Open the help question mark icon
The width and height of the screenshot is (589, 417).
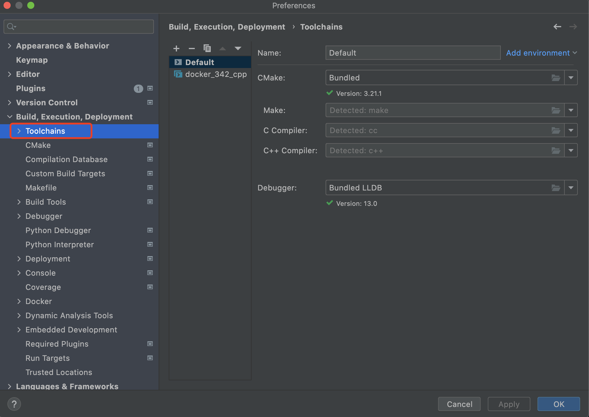tap(14, 403)
